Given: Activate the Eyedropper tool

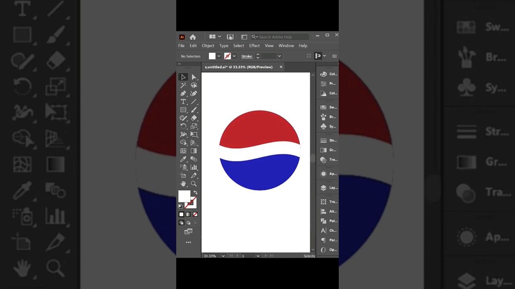Looking at the screenshot, I should [183, 159].
